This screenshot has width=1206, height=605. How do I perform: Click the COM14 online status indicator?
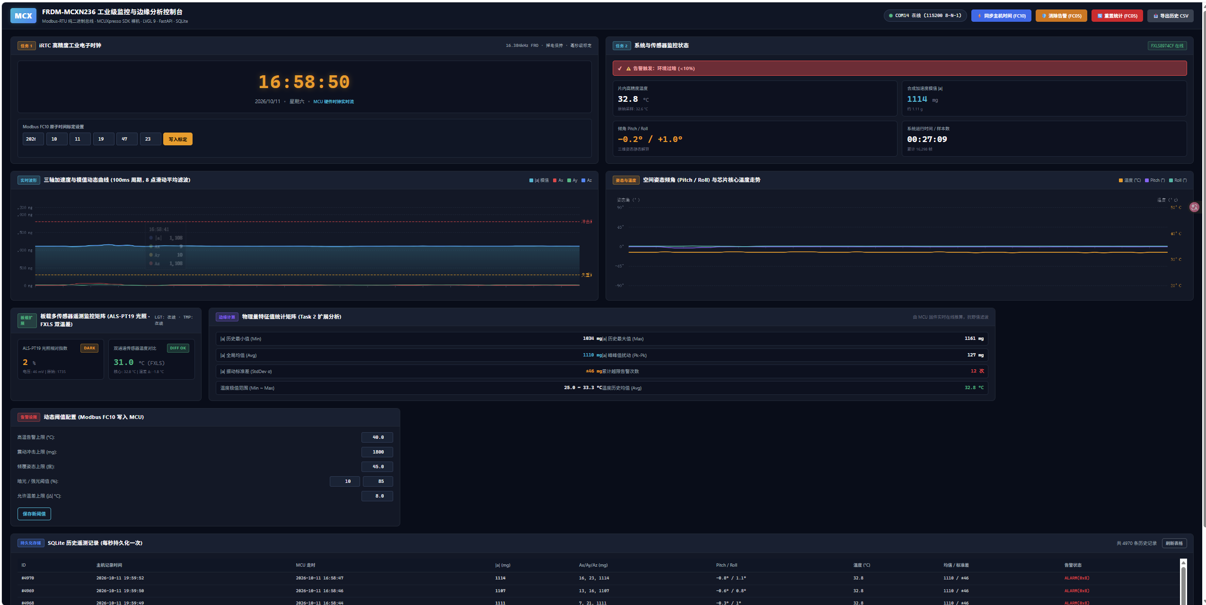925,16
